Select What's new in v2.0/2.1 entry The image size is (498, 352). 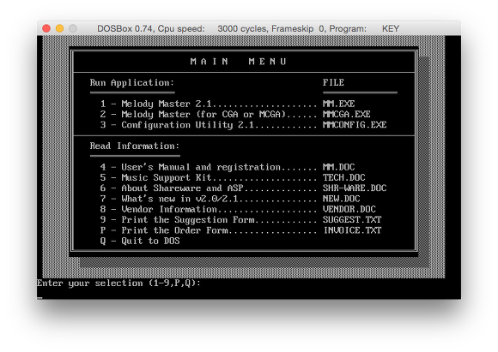coord(230,199)
